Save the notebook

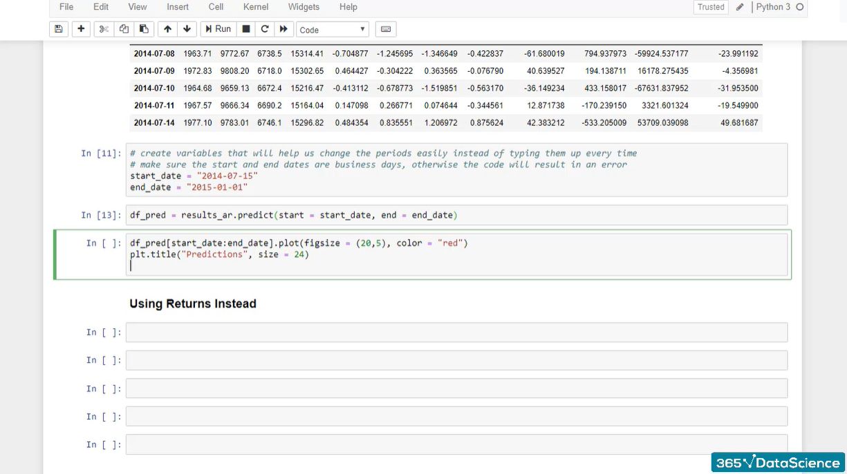tap(58, 28)
